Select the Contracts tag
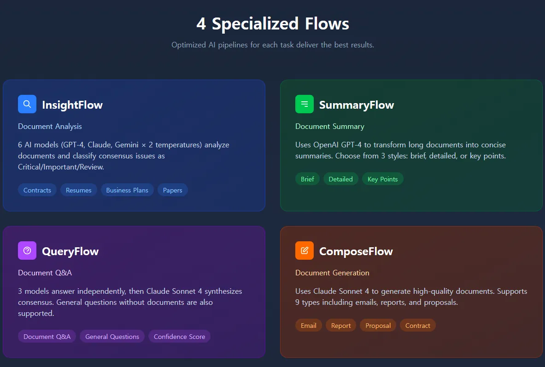 [x=37, y=190]
